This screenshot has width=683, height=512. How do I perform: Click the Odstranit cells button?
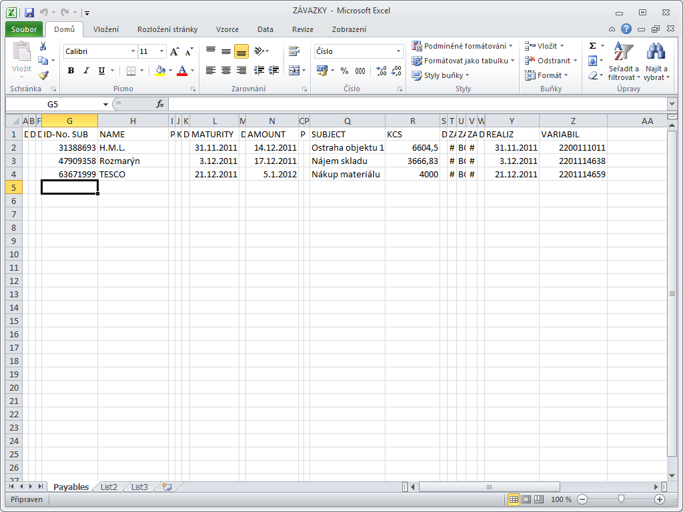click(x=551, y=61)
